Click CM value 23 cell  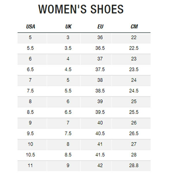131,59
